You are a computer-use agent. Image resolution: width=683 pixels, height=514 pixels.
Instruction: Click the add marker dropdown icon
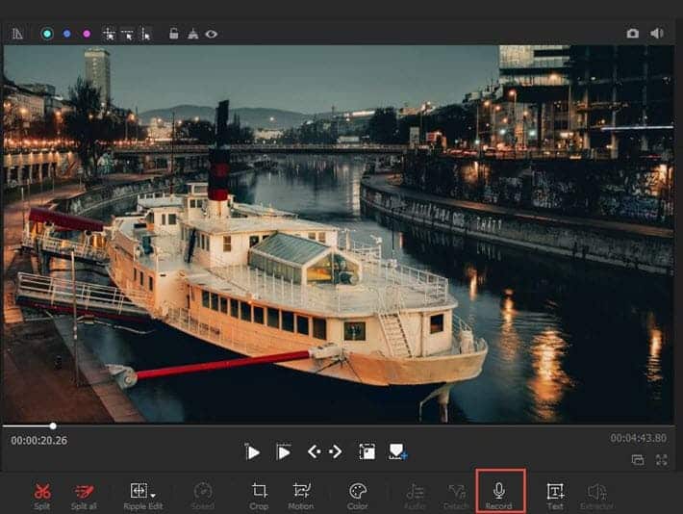point(398,451)
